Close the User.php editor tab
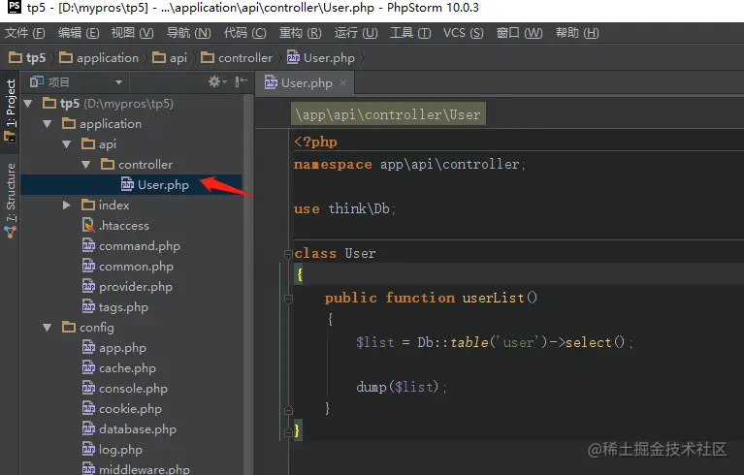 (343, 83)
